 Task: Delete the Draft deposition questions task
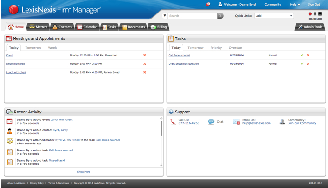click(308, 64)
